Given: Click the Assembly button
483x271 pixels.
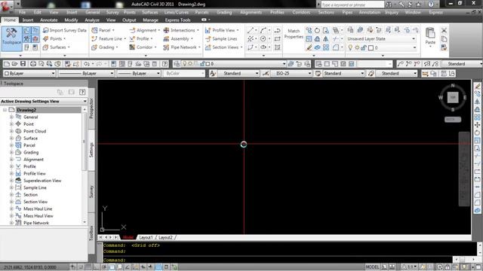Looking at the screenshot, I should (178, 38).
